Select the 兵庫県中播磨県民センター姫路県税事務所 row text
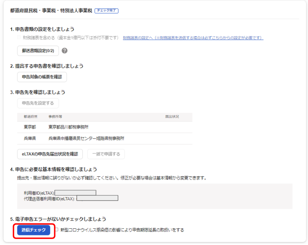The height and width of the screenshot is (245, 308). click(86, 139)
